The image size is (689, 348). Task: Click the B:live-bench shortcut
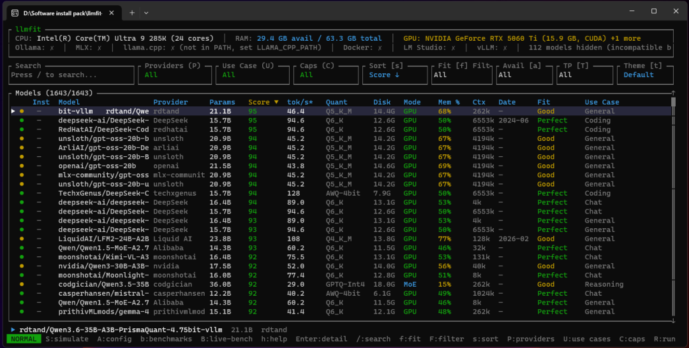[226, 339]
